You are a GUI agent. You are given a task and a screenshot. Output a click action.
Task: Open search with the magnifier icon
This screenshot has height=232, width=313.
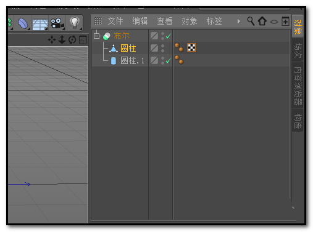[251, 21]
